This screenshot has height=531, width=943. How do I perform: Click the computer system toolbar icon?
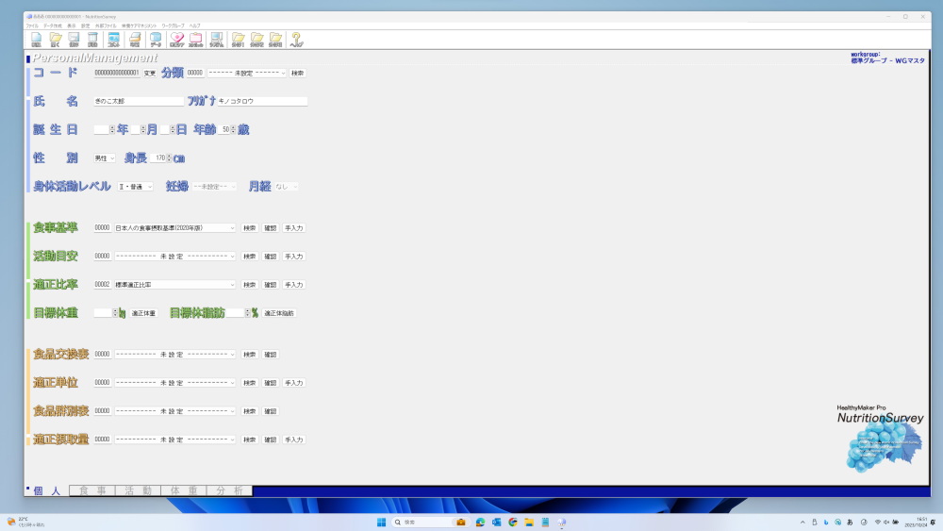click(217, 40)
